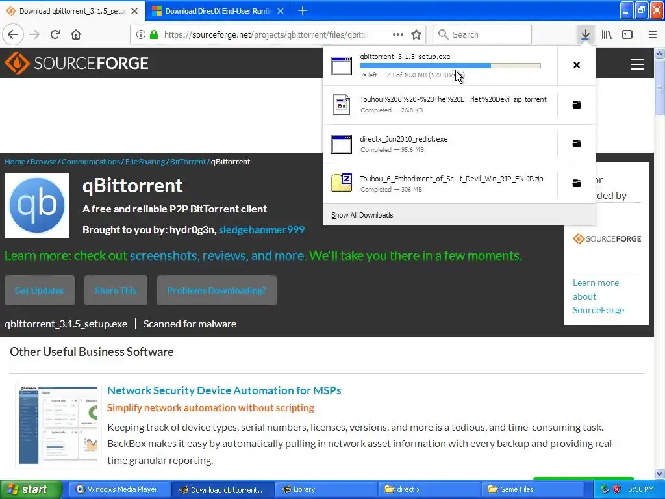Show sidebars toolbar button

pos(627,34)
